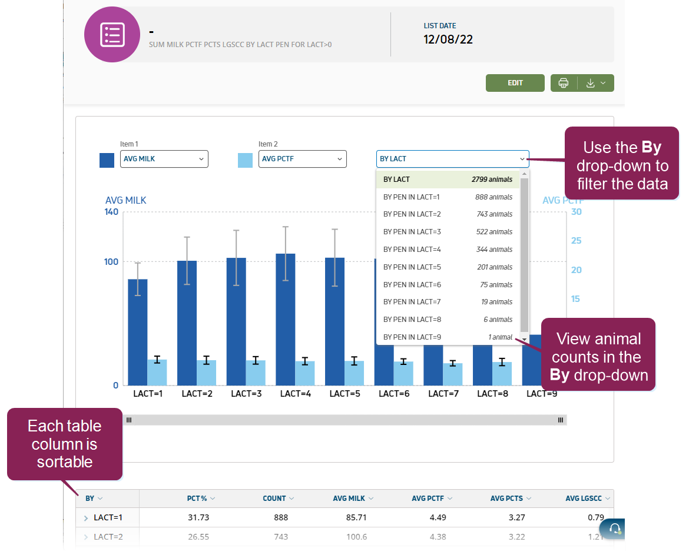Open the download options arrow
Viewport: 689px width, 558px height.
596,83
